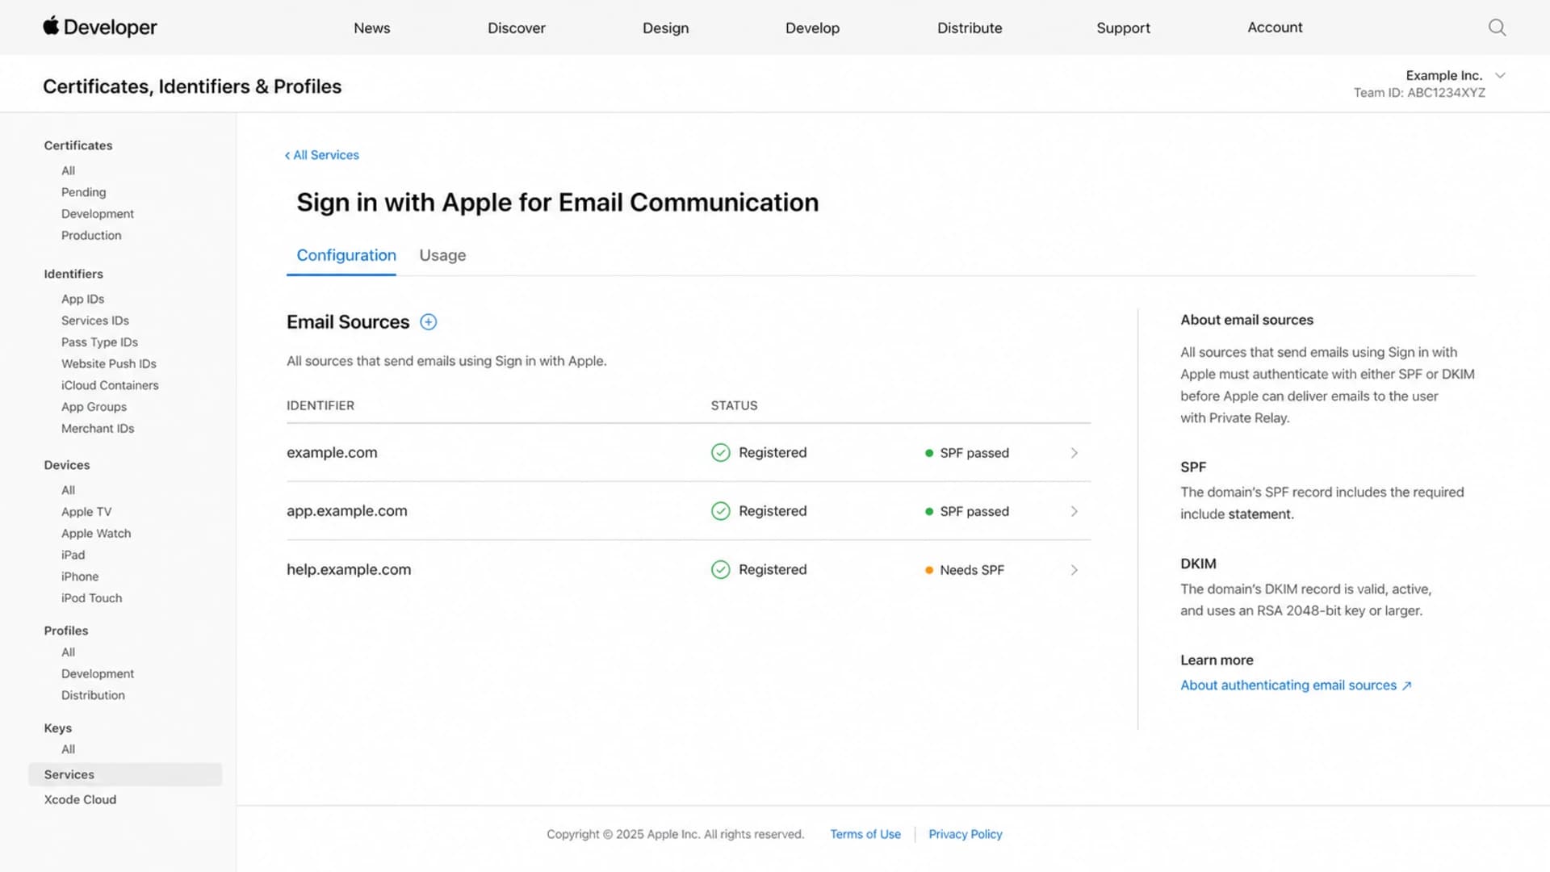
Task: Add a new email source with plus icon
Action: point(429,322)
